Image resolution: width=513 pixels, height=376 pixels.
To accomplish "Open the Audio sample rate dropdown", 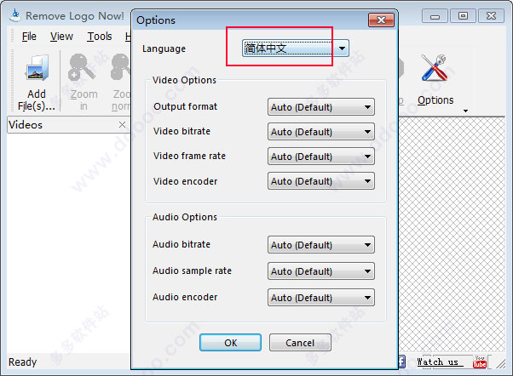I will pyautogui.click(x=321, y=271).
